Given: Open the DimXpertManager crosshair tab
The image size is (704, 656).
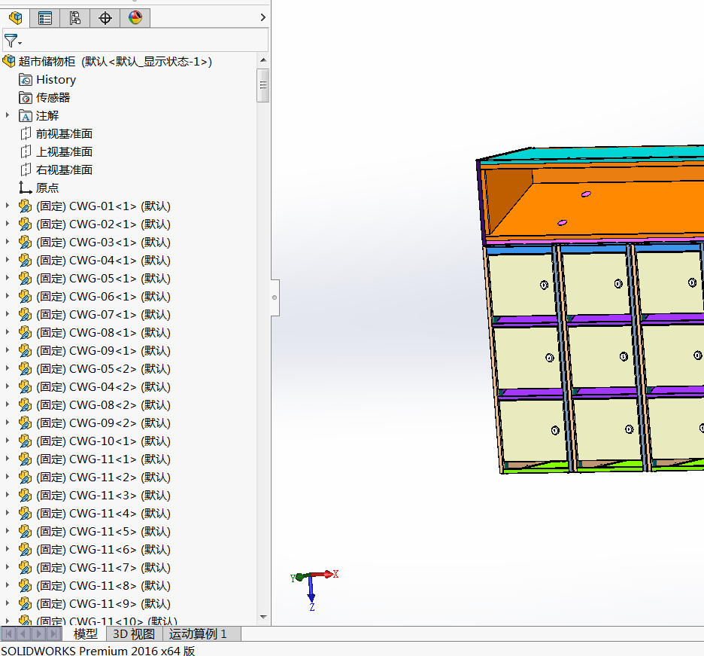Looking at the screenshot, I should [x=105, y=18].
